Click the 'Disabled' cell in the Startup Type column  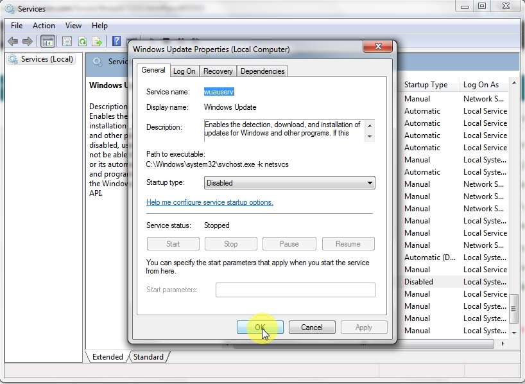tap(418, 282)
